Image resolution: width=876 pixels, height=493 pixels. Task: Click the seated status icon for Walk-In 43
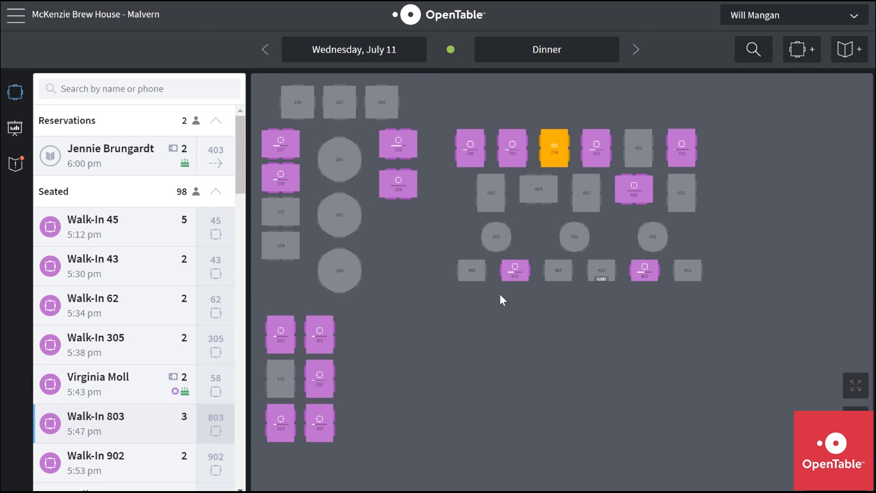point(50,266)
